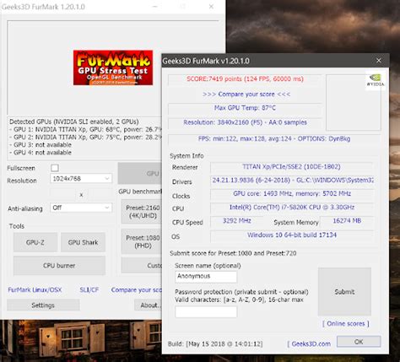Open the FurMark Linux/OSX link

(x=35, y=289)
